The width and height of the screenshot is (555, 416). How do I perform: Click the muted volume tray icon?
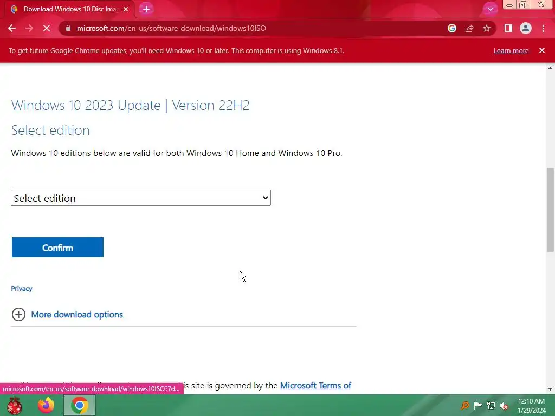pyautogui.click(x=504, y=405)
